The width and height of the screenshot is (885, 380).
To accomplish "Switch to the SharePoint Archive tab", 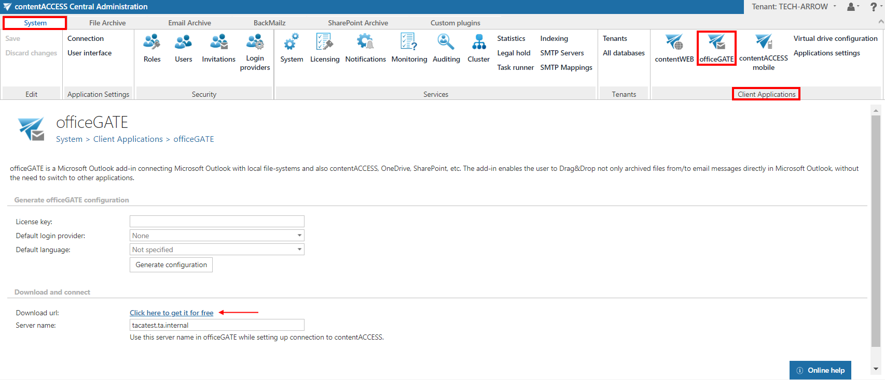I will (x=358, y=23).
